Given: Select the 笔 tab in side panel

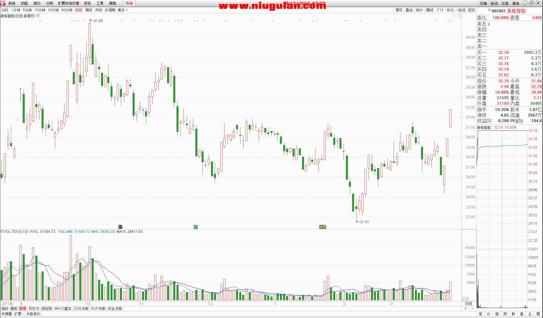Looking at the screenshot, I should click(480, 314).
